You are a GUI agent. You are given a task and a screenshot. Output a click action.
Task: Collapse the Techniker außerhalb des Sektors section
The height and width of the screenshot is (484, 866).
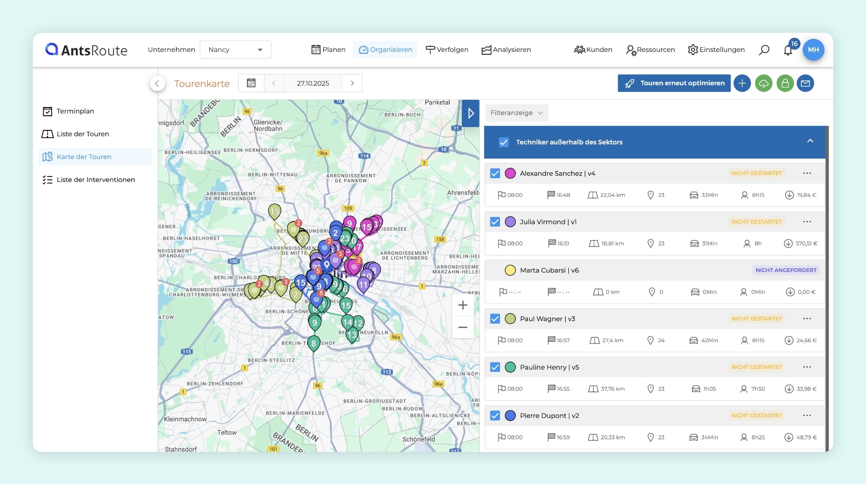811,142
